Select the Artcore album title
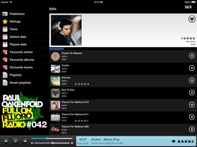 pyautogui.click(x=66, y=78)
